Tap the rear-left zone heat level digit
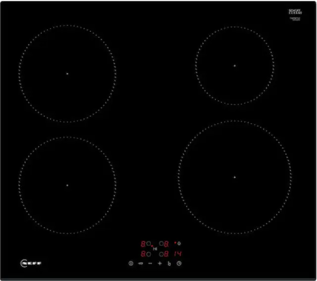The height and width of the screenshot is (281, 317). coord(143,244)
